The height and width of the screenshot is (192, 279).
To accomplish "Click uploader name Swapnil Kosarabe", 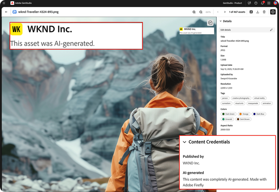I will (229, 79).
